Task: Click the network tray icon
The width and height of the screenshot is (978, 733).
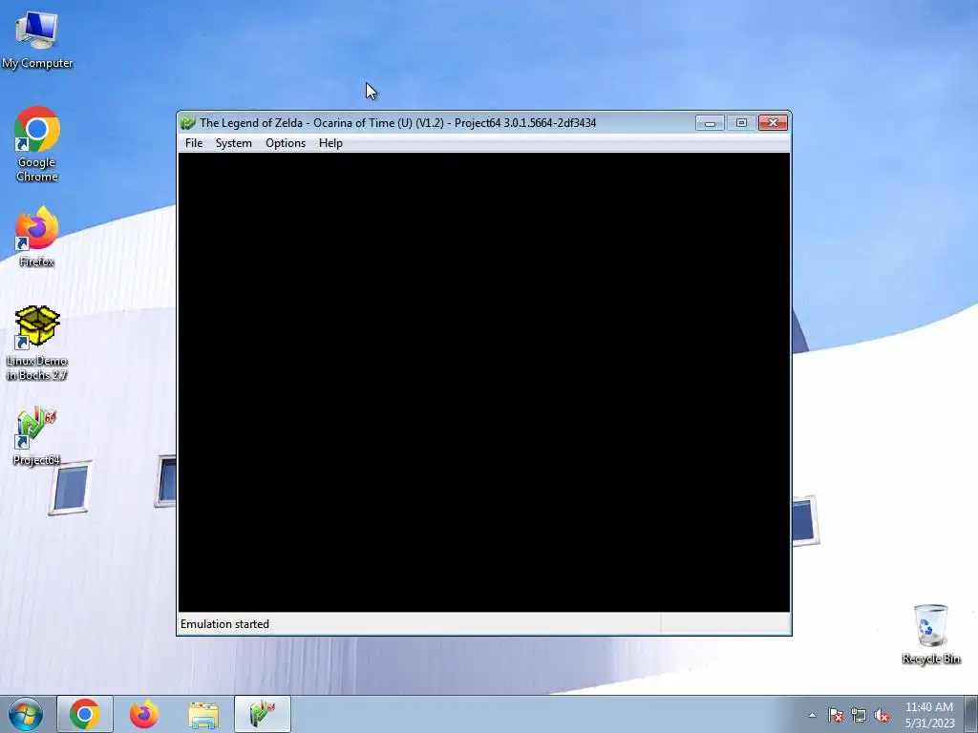Action: (859, 715)
